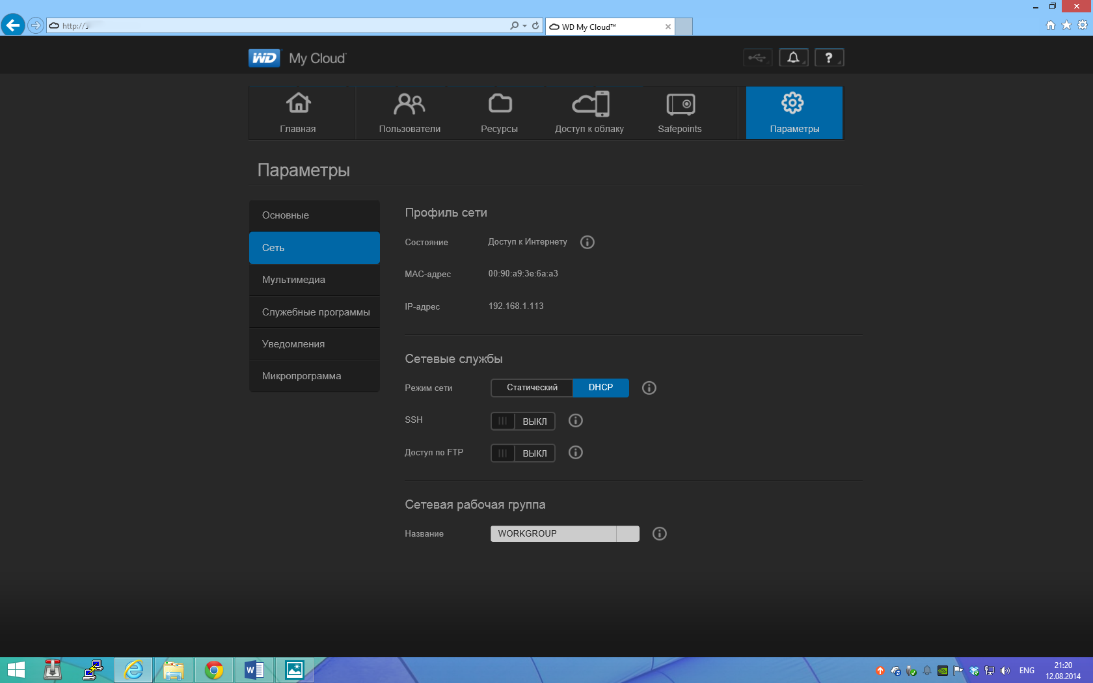Image resolution: width=1093 pixels, height=683 pixels.
Task: Open the Safepoints tab
Action: tap(680, 113)
